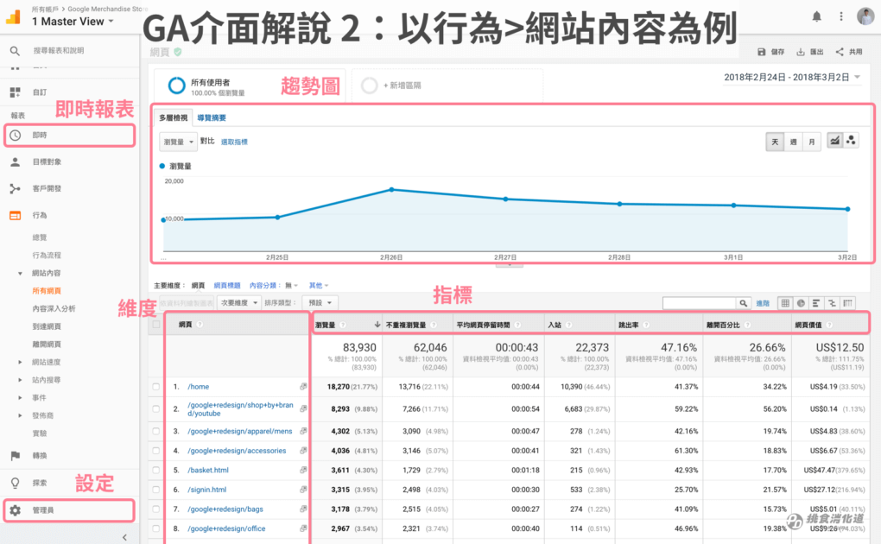Click the 自訂 customization icon
Image resolution: width=881 pixels, height=544 pixels.
pos(15,92)
